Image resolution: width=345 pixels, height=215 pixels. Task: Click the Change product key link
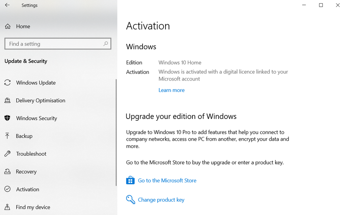[161, 200]
